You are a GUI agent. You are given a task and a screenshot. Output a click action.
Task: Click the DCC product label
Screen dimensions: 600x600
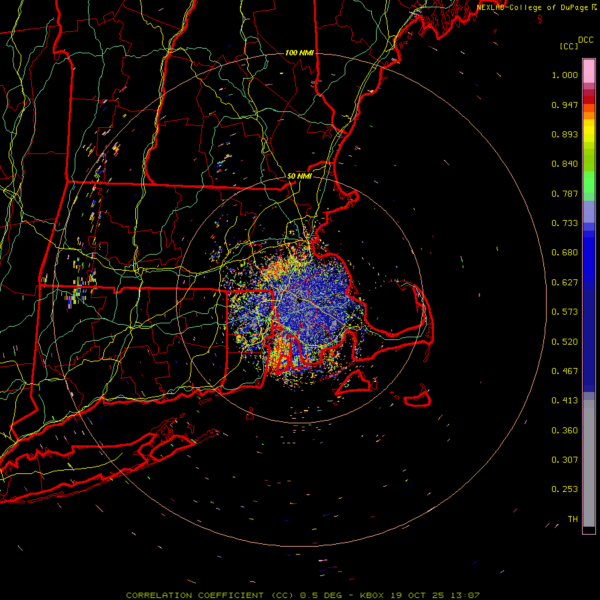(x=585, y=40)
